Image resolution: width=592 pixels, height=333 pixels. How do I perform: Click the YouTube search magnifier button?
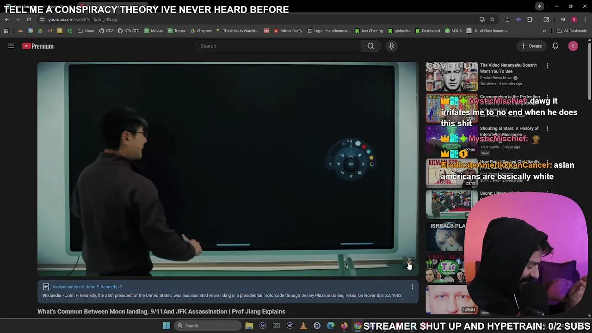pyautogui.click(x=370, y=46)
